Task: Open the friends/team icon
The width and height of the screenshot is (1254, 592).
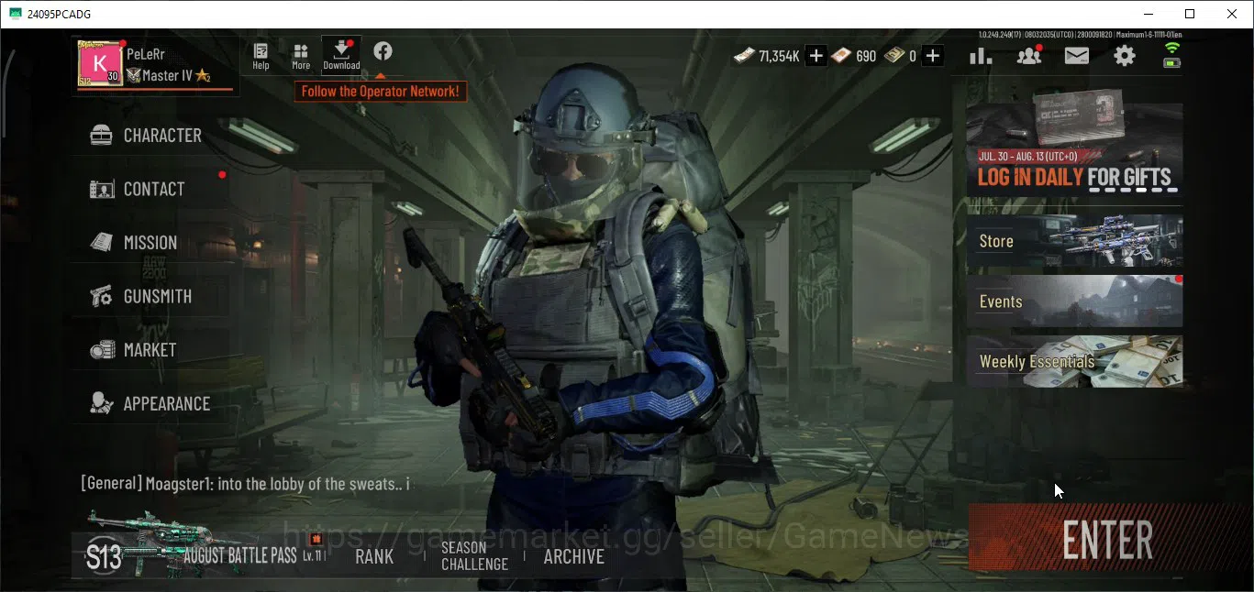Action: pyautogui.click(x=1029, y=56)
